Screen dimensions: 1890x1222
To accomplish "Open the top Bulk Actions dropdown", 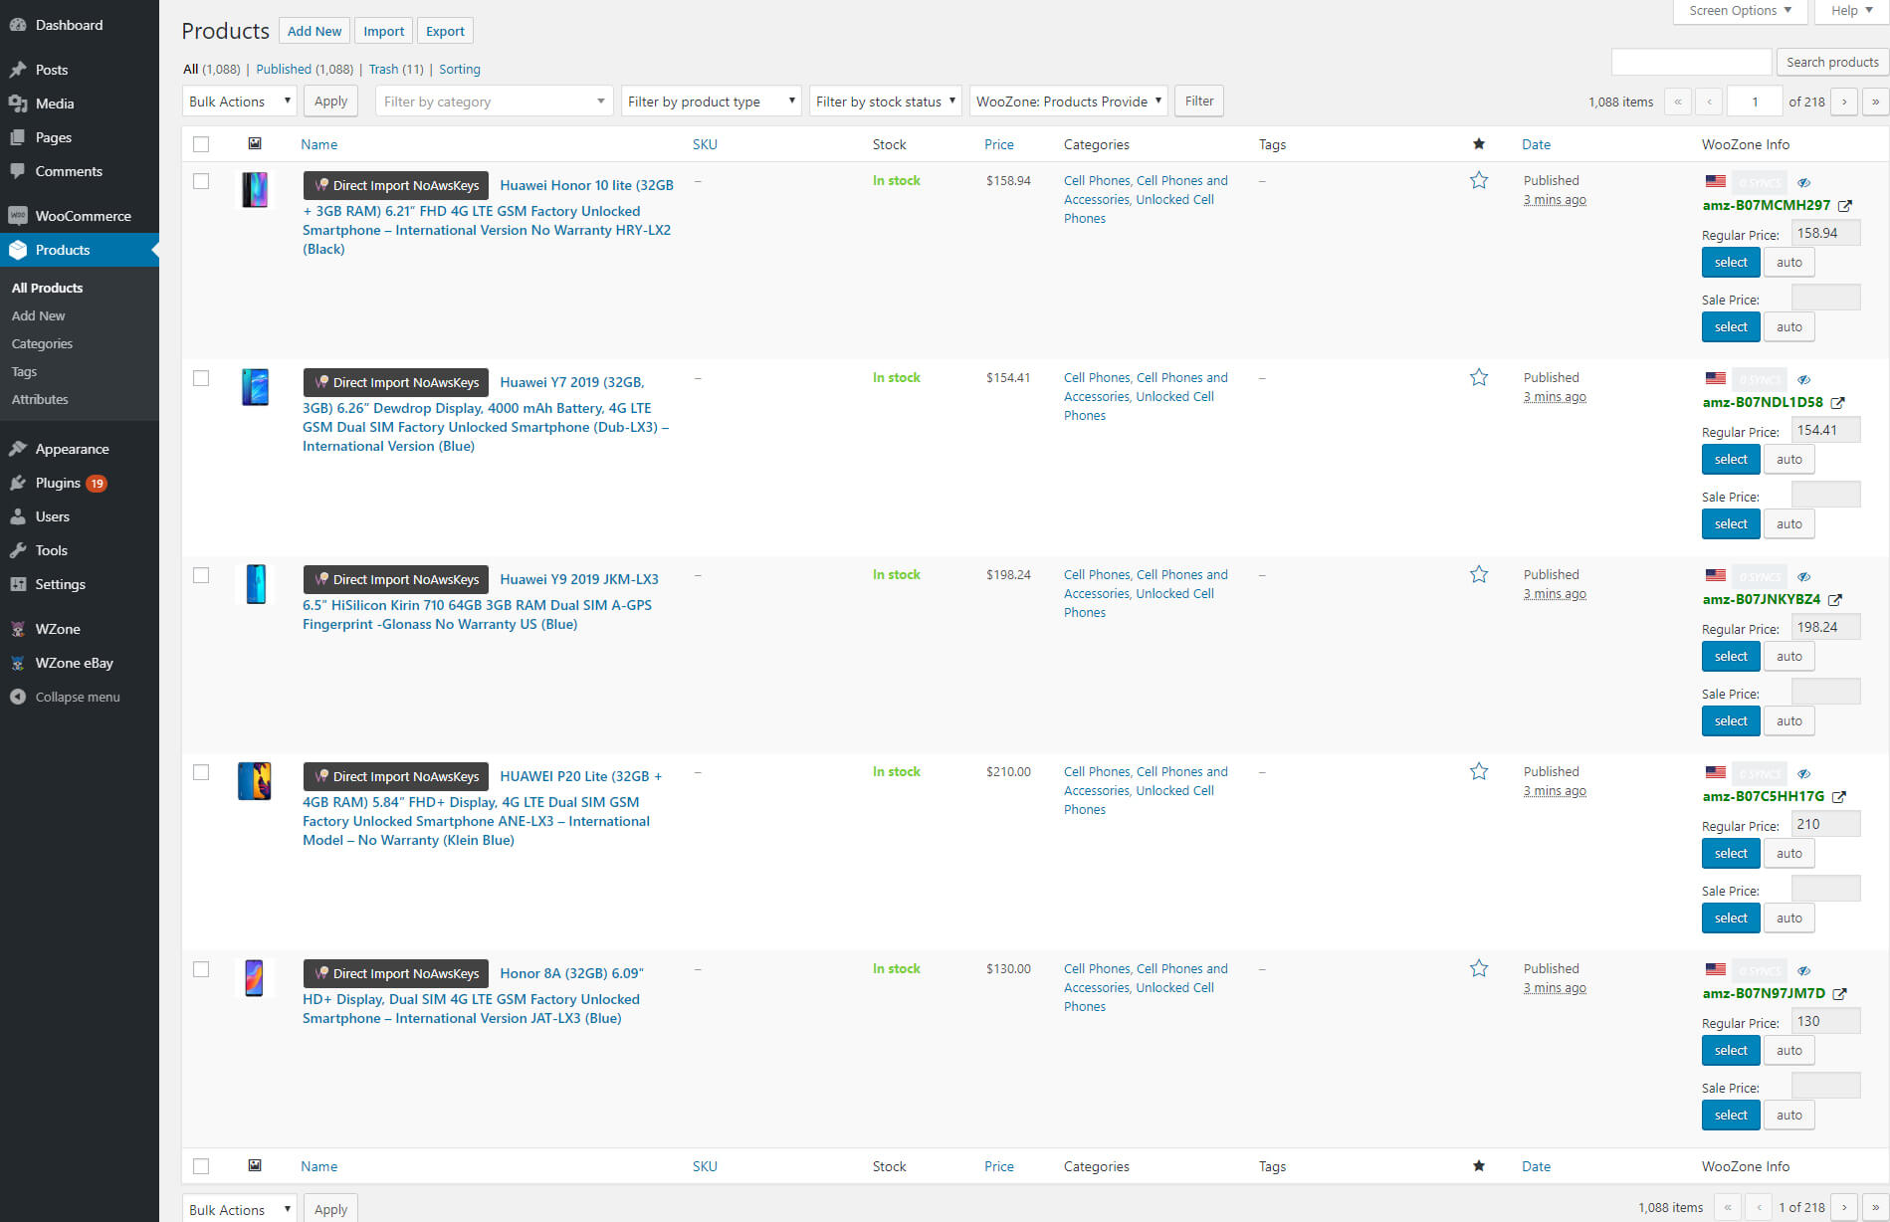I will click(239, 102).
